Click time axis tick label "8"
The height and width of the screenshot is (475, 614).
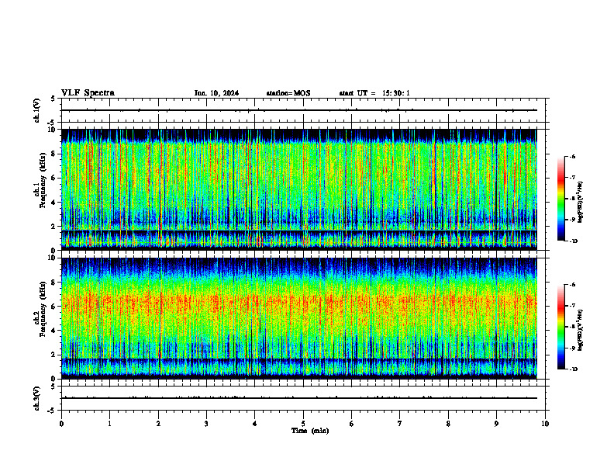448,424
